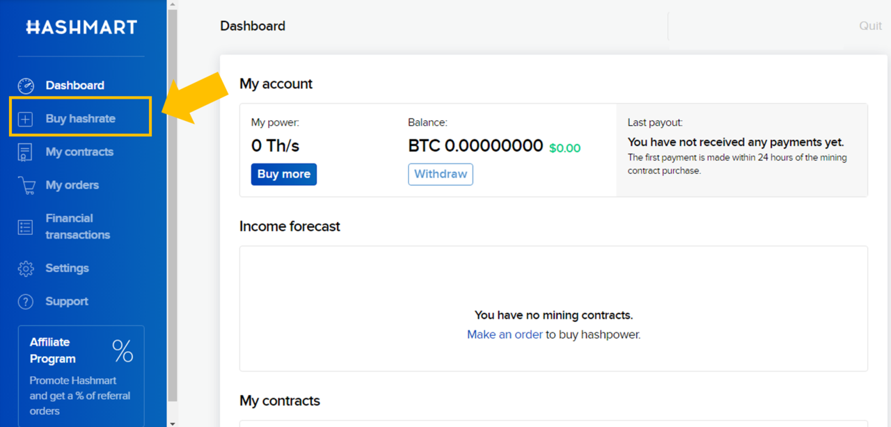The width and height of the screenshot is (891, 427).
Task: Click the My orders cart icon
Action: pos(26,186)
